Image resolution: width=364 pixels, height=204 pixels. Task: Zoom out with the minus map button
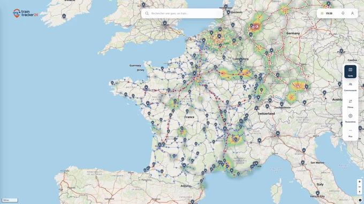click(x=359, y=187)
